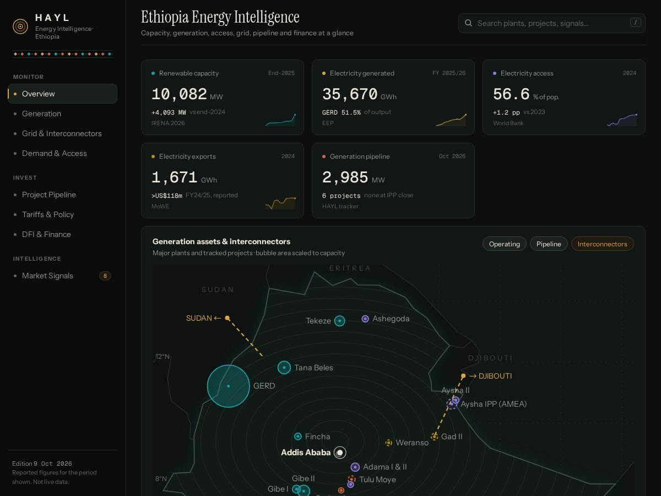The height and width of the screenshot is (496, 661).
Task: Go to Overview in the sidebar
Action: [x=62, y=94]
